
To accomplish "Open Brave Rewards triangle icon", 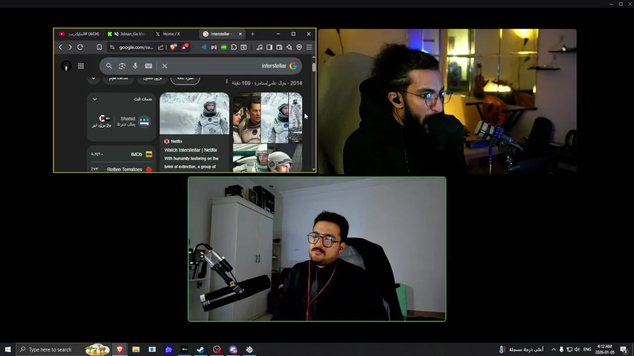I will tap(184, 47).
